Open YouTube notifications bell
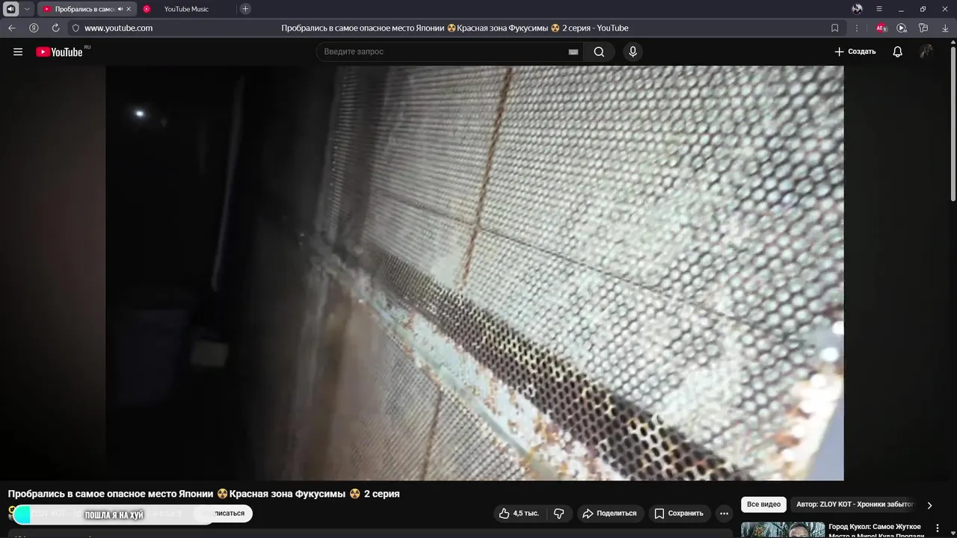 tap(897, 52)
